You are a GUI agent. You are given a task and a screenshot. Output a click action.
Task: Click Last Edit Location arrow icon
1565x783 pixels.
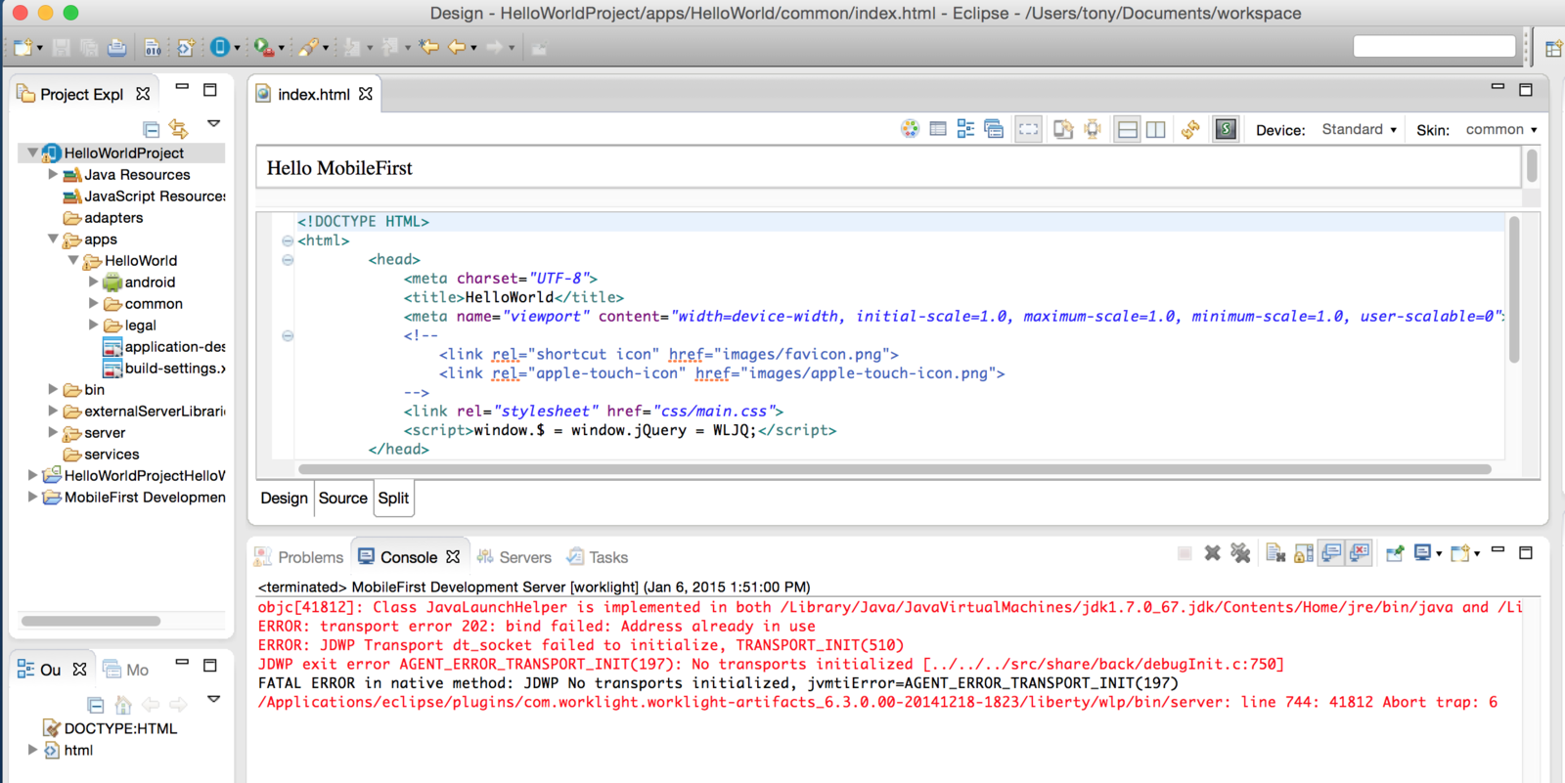(428, 47)
